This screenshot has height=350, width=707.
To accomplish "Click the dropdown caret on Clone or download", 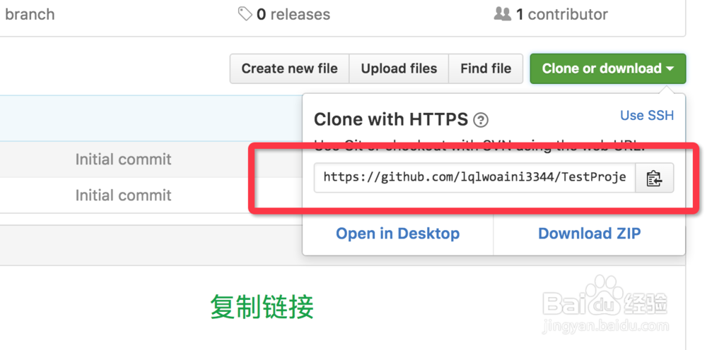I will [x=670, y=69].
